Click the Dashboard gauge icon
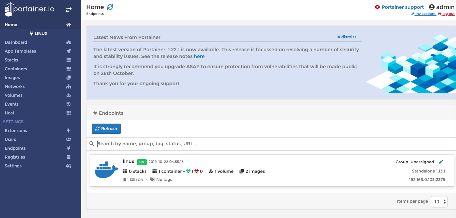This screenshot has width=456, height=218. (69, 42)
